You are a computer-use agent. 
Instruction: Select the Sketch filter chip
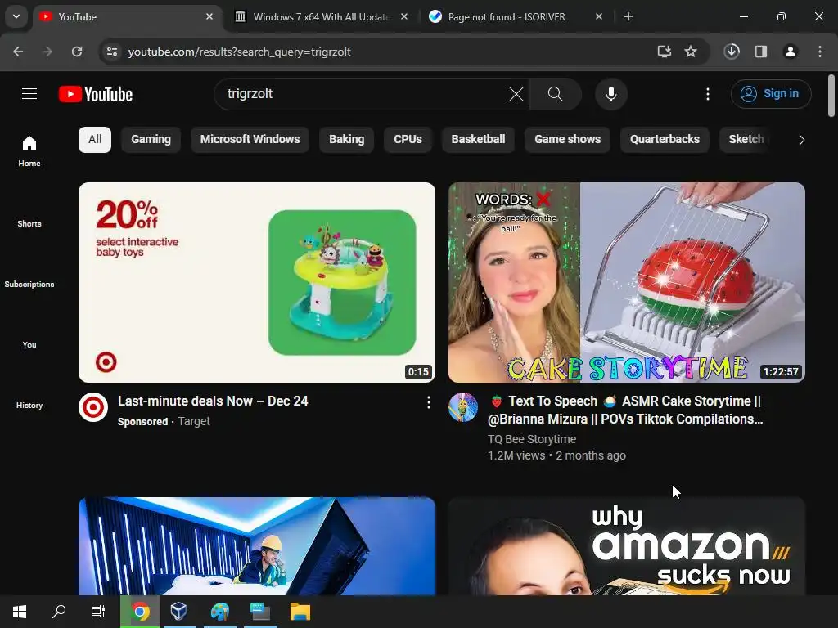tap(746, 139)
